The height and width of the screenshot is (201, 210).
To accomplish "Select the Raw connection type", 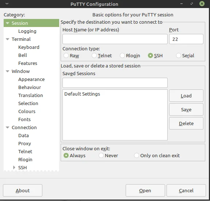I will coord(66,55).
